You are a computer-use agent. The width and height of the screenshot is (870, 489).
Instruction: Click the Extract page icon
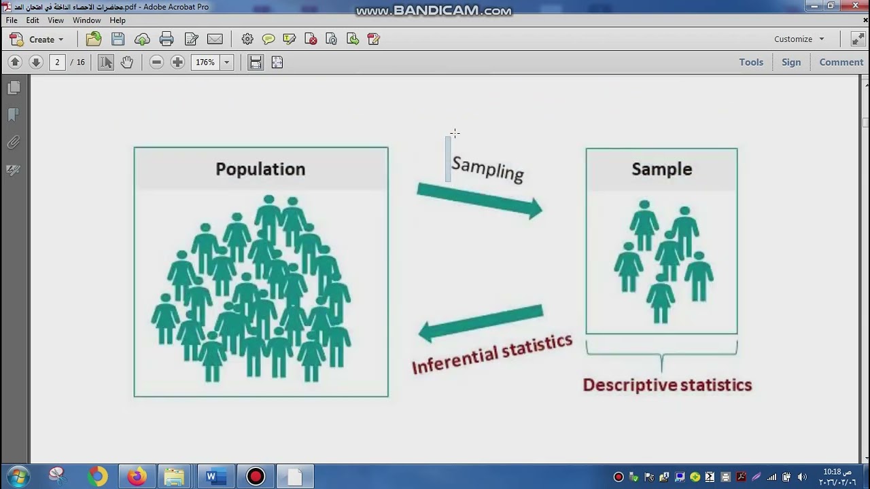[x=353, y=39]
